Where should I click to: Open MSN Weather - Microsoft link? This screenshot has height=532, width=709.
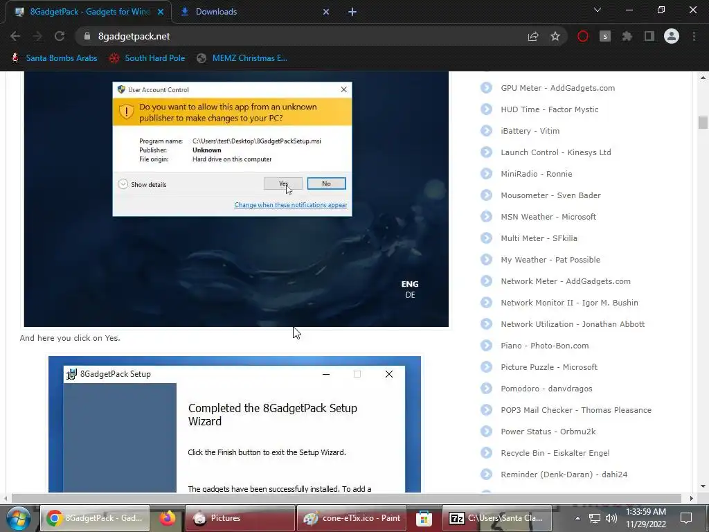click(x=548, y=217)
